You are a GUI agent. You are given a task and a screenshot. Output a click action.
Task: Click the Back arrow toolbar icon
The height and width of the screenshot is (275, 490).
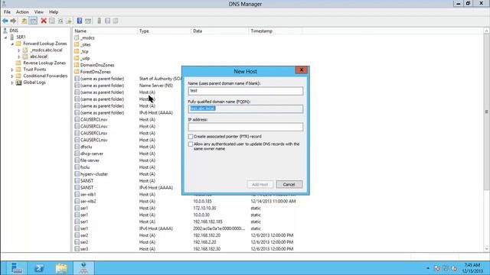tap(5, 21)
